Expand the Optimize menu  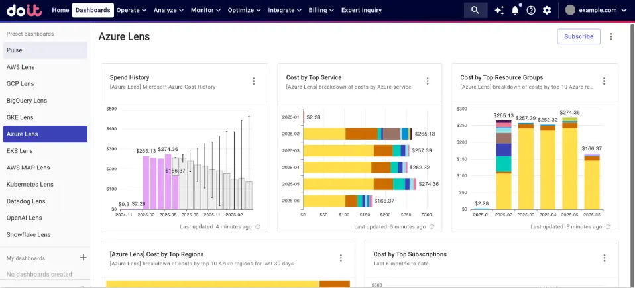[244, 10]
